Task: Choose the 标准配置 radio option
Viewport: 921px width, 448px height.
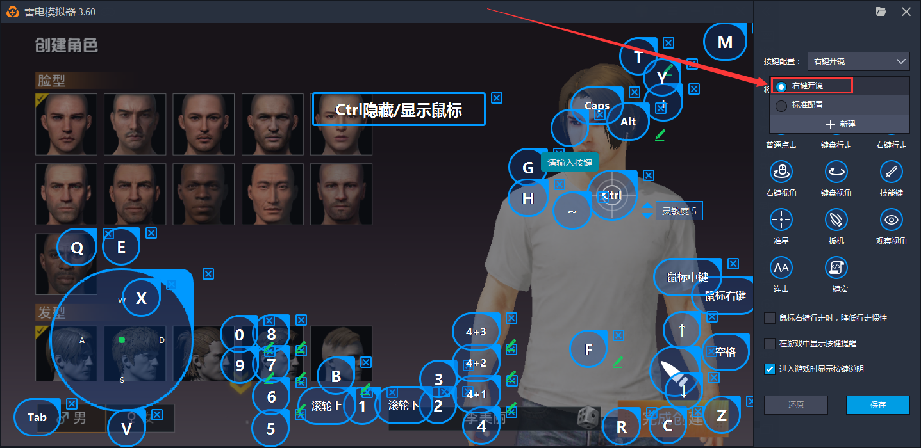Action: (x=781, y=106)
